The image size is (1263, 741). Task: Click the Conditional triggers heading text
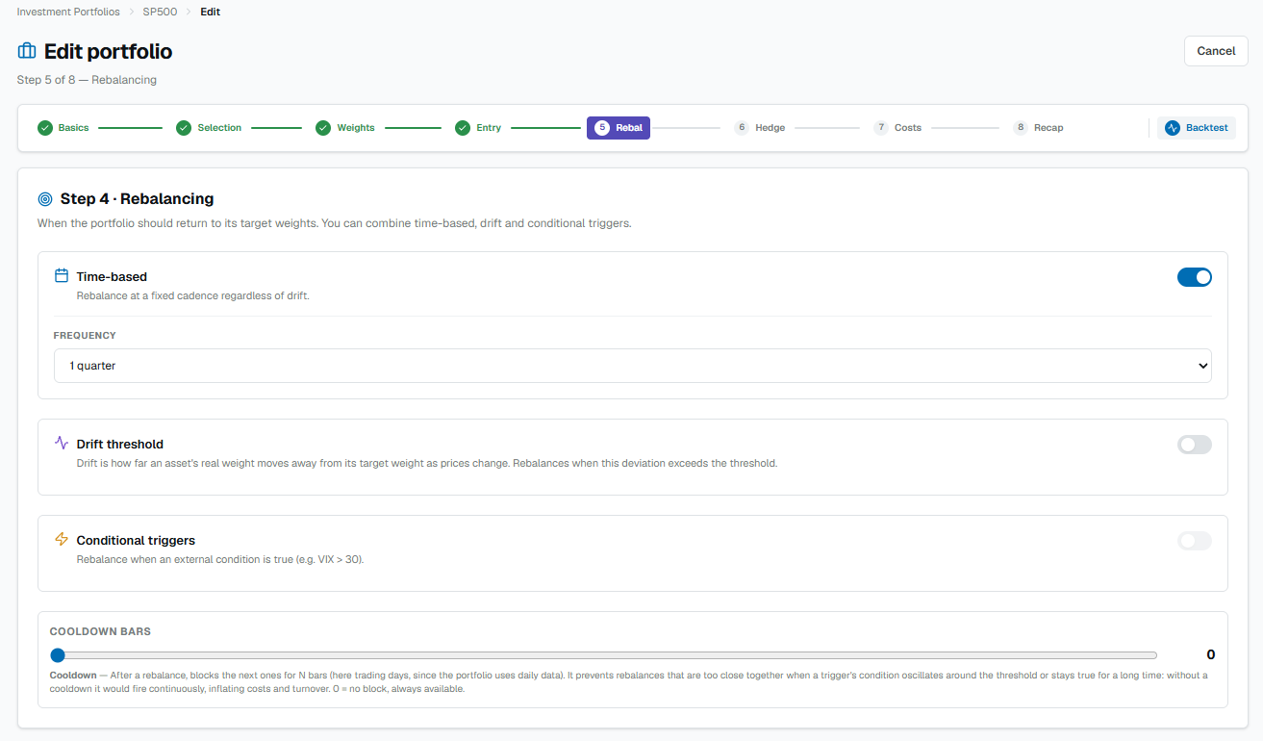pos(136,541)
